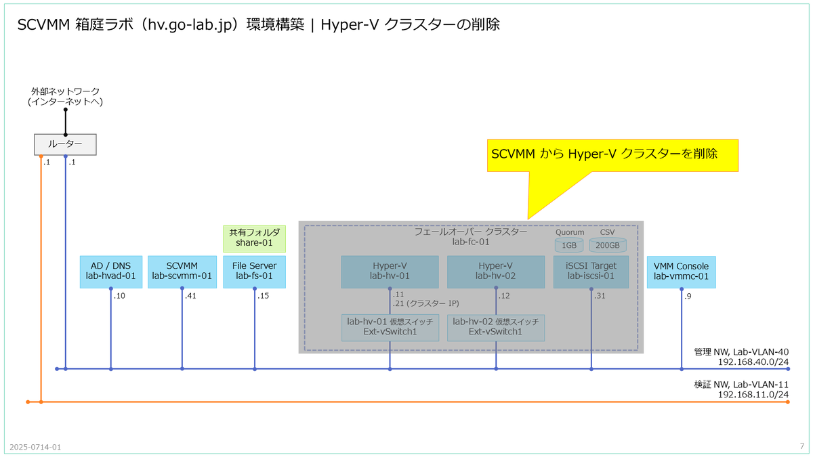Click the 2025-0714-01 footer text
Screen dimensions: 813x457
tap(35, 448)
